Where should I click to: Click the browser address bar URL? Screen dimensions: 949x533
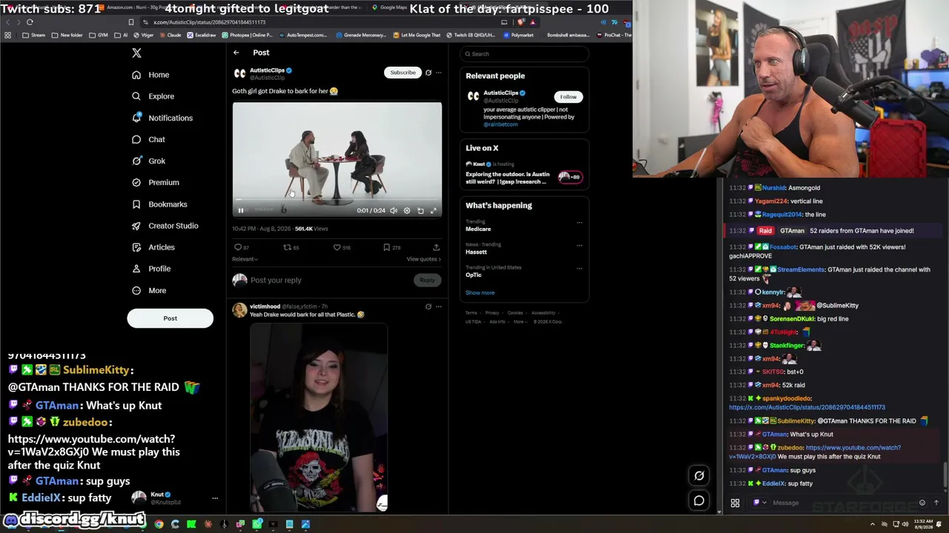[x=209, y=22]
